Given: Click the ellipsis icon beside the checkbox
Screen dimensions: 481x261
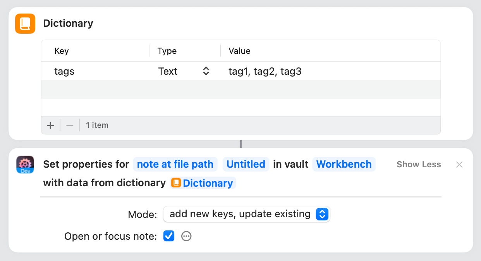Looking at the screenshot, I should [x=187, y=236].
